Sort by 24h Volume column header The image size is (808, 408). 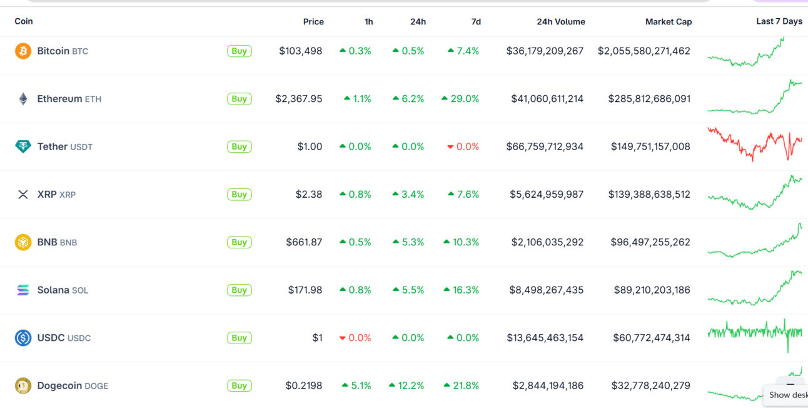click(560, 22)
